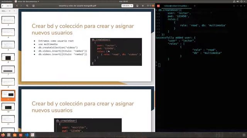Click the db.createCollection('videos') bullet text
The image size is (247, 138).
point(58,48)
